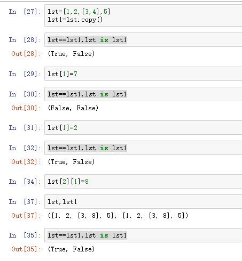The height and width of the screenshot is (261, 242).
Task: Click the In [27] prompt label
Action: tap(25, 12)
